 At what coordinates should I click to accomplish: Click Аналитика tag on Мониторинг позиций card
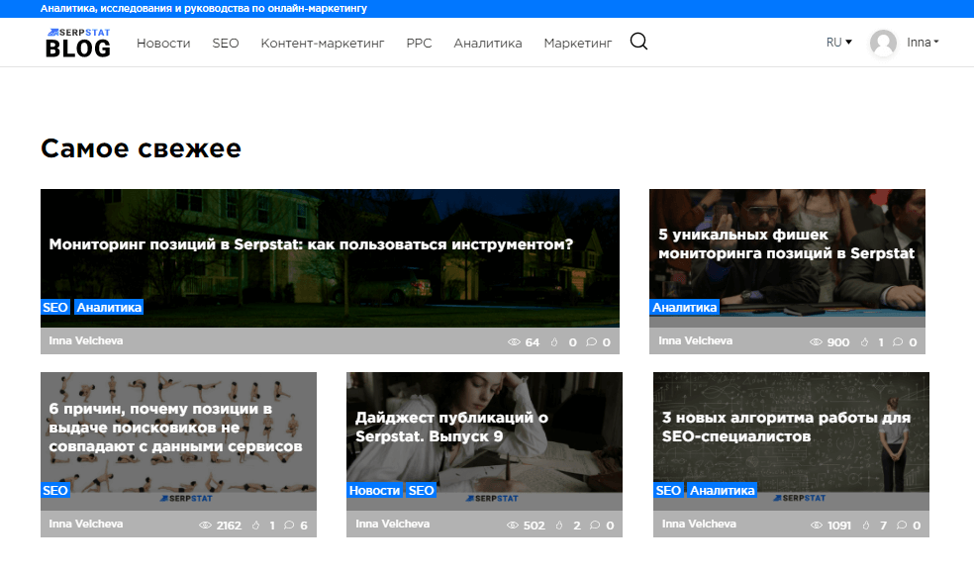(109, 307)
